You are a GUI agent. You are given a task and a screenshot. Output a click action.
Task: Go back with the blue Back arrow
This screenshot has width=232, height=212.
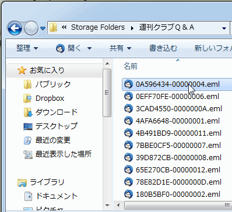tap(15, 29)
